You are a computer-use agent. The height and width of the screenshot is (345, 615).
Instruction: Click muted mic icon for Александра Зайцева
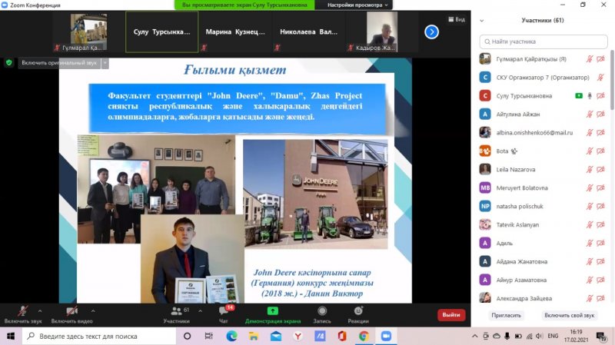click(590, 298)
